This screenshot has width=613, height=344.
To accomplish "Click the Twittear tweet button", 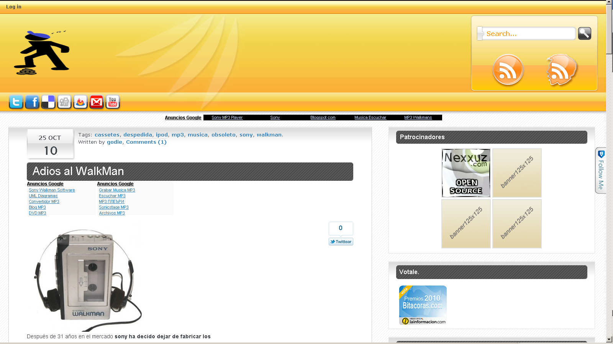I will pyautogui.click(x=341, y=242).
